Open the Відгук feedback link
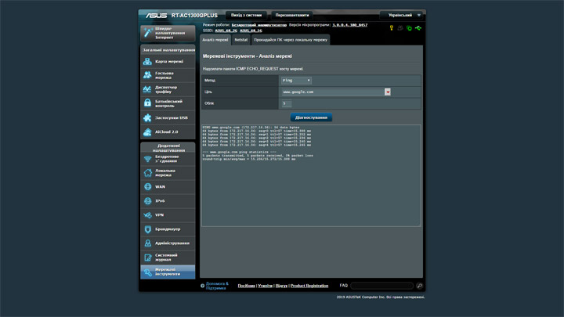This screenshot has height=317, width=564. point(281,286)
